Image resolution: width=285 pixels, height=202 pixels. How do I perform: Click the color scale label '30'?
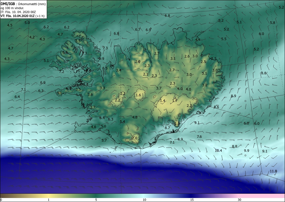[x=239, y=200]
